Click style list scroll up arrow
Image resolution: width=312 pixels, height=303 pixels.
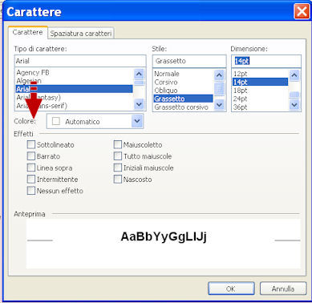click(x=219, y=75)
